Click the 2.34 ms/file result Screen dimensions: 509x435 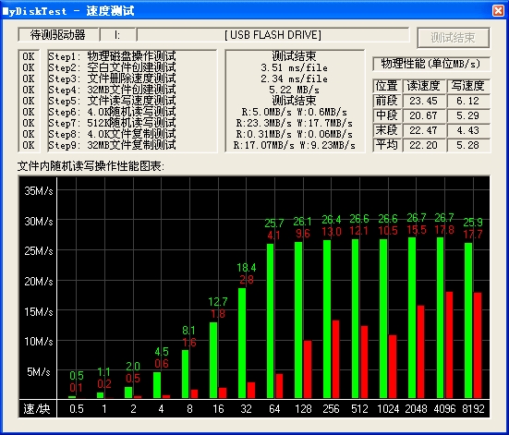click(294, 79)
